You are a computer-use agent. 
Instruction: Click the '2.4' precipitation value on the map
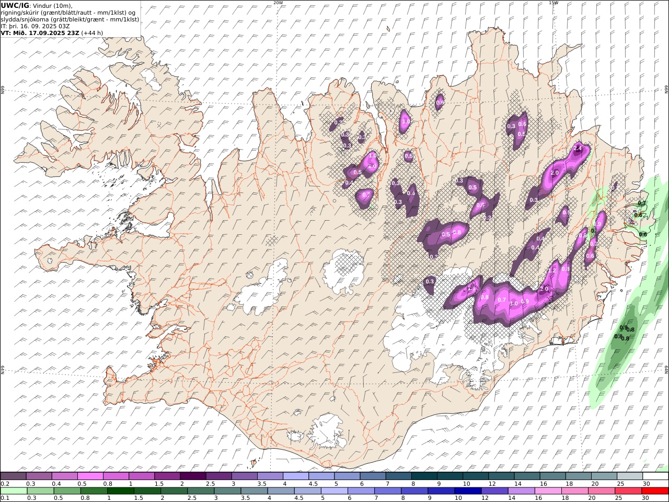[578, 149]
